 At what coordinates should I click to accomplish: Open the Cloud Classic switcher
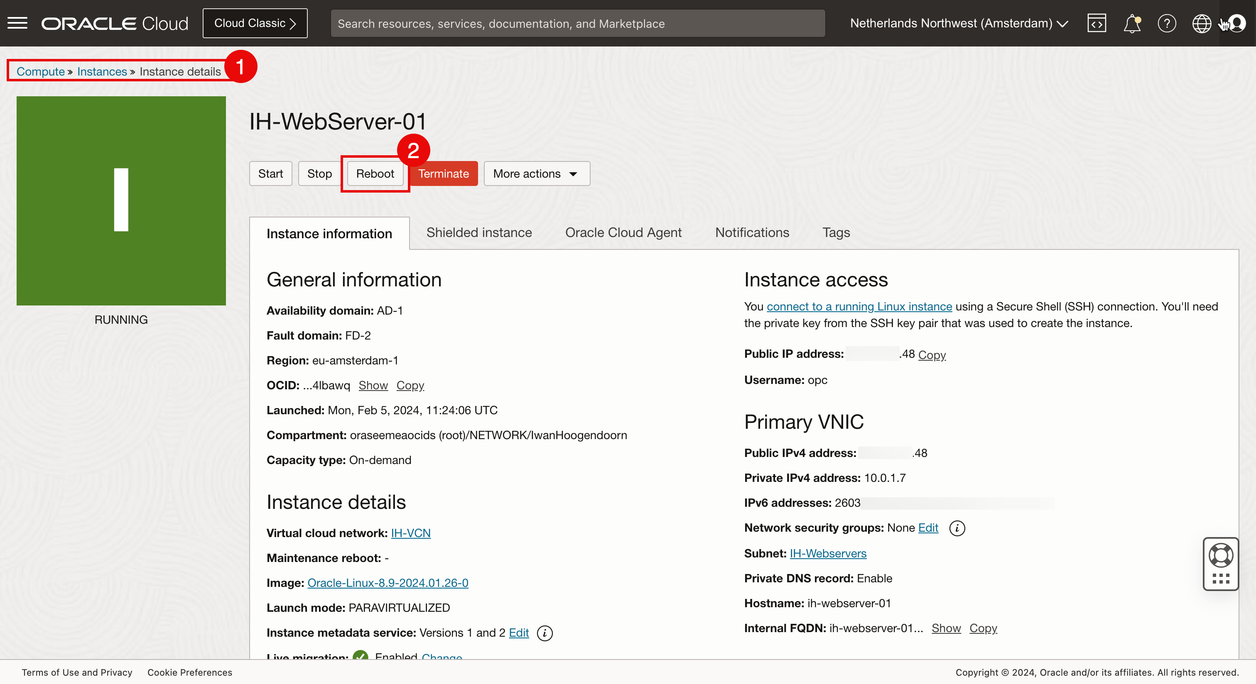(255, 23)
